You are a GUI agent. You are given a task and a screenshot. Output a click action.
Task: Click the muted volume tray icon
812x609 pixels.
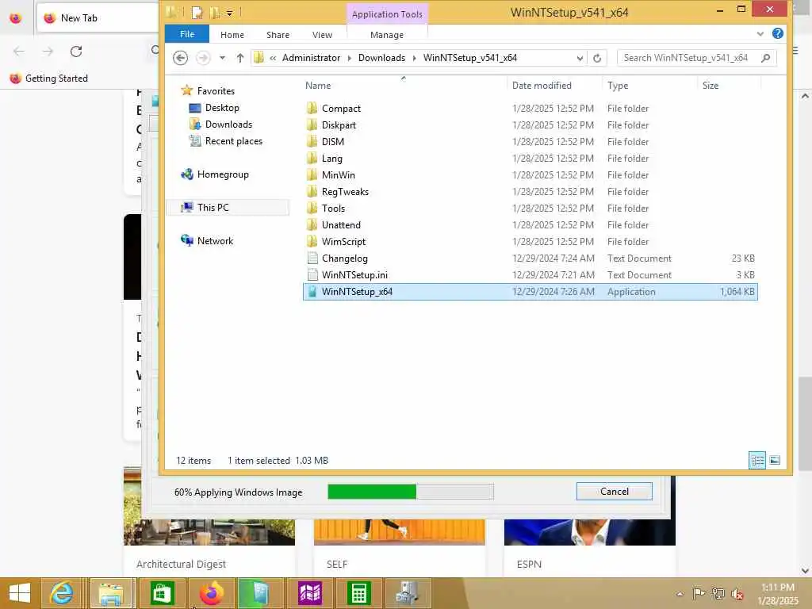click(x=737, y=594)
